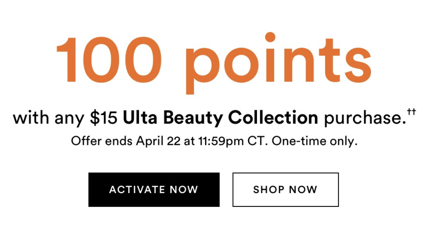Click the orange number "100"
This screenshot has height=236, width=432.
[x=109, y=60]
